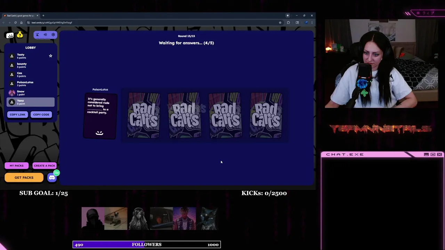The width and height of the screenshot is (445, 250).
Task: Select the highlighted Yana player row
Action: pyautogui.click(x=31, y=102)
